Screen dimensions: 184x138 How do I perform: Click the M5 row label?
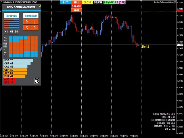5,41
